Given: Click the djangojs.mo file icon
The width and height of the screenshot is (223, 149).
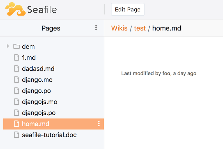Looking at the screenshot, I should point(16,102).
